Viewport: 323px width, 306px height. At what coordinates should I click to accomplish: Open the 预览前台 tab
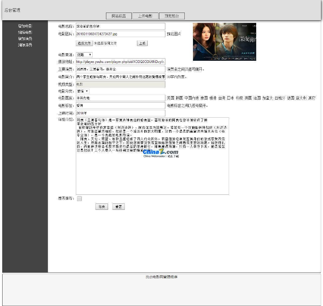(x=172, y=16)
